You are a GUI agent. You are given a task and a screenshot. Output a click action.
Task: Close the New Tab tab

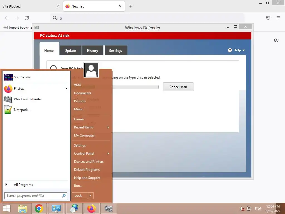click(x=120, y=6)
